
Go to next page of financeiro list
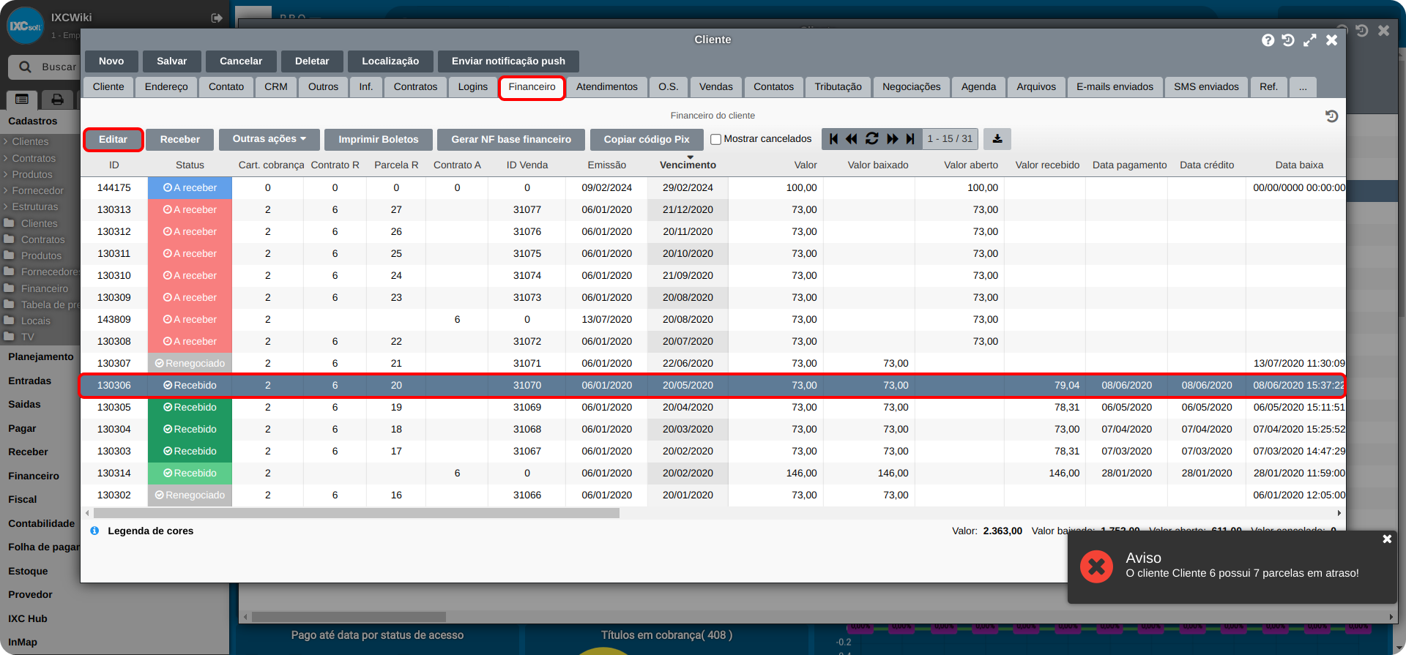coord(892,138)
